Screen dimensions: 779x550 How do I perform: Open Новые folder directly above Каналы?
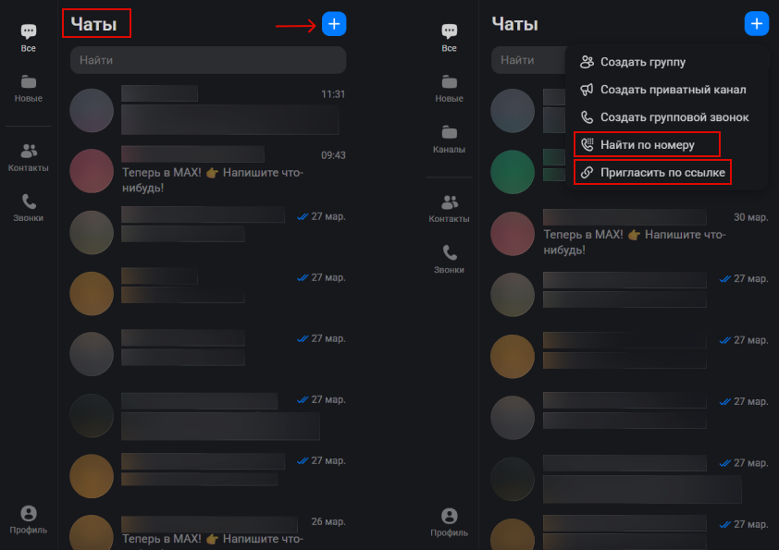pyautogui.click(x=449, y=88)
